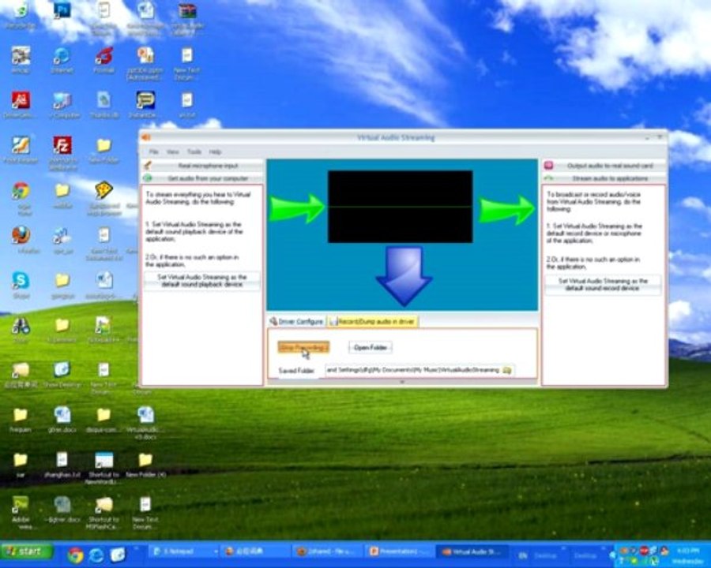
Task: Open the Help menu
Action: [215, 151]
